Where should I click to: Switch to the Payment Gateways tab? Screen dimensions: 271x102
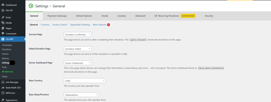[57, 16]
